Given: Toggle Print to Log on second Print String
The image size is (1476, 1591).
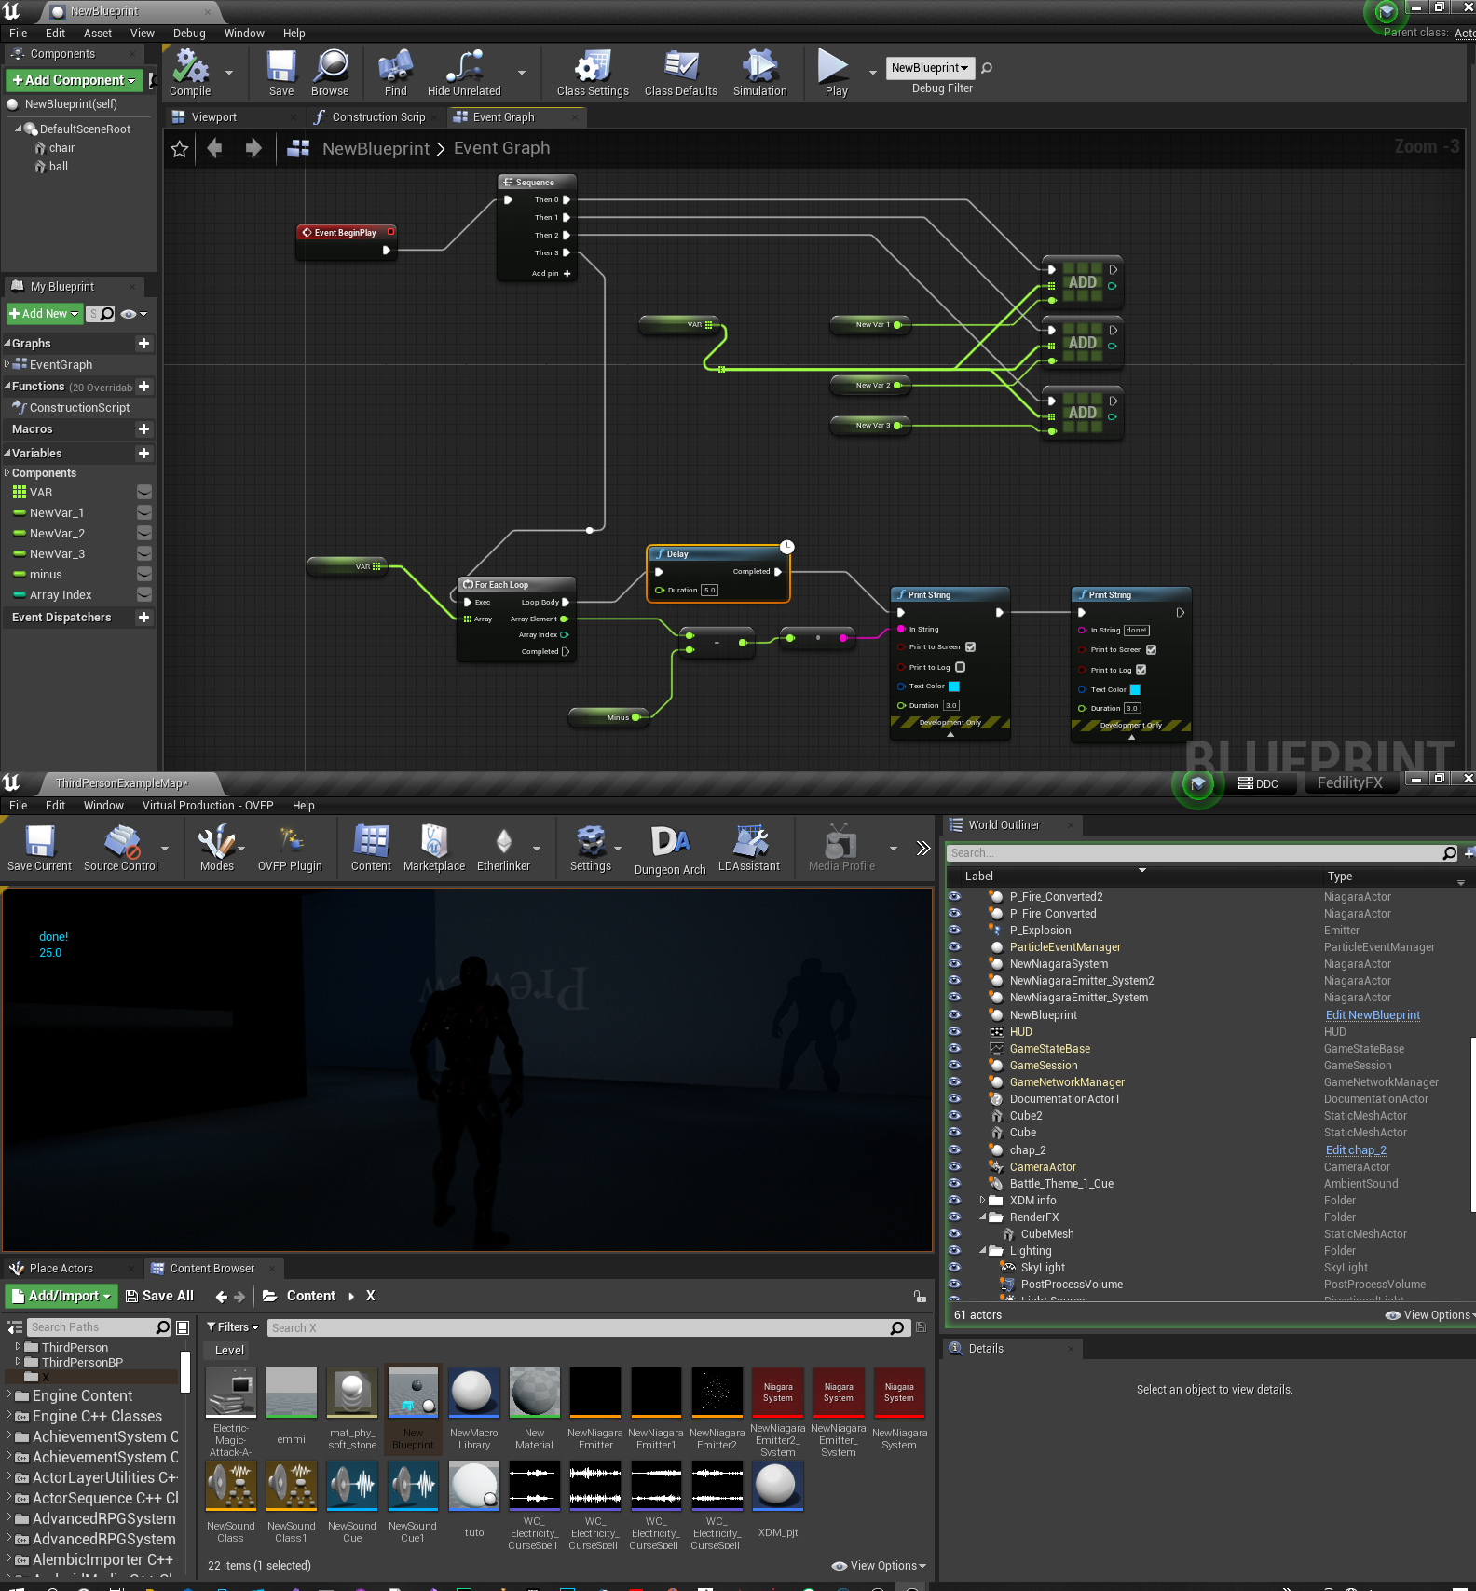Looking at the screenshot, I should click(x=1141, y=670).
